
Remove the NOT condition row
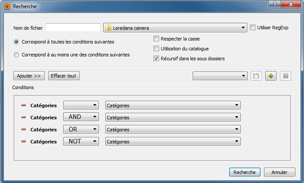pyautogui.click(x=24, y=141)
